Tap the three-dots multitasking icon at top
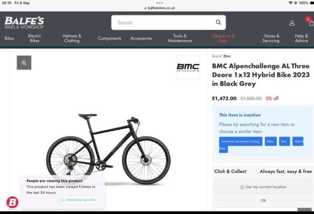 pos(159,3)
